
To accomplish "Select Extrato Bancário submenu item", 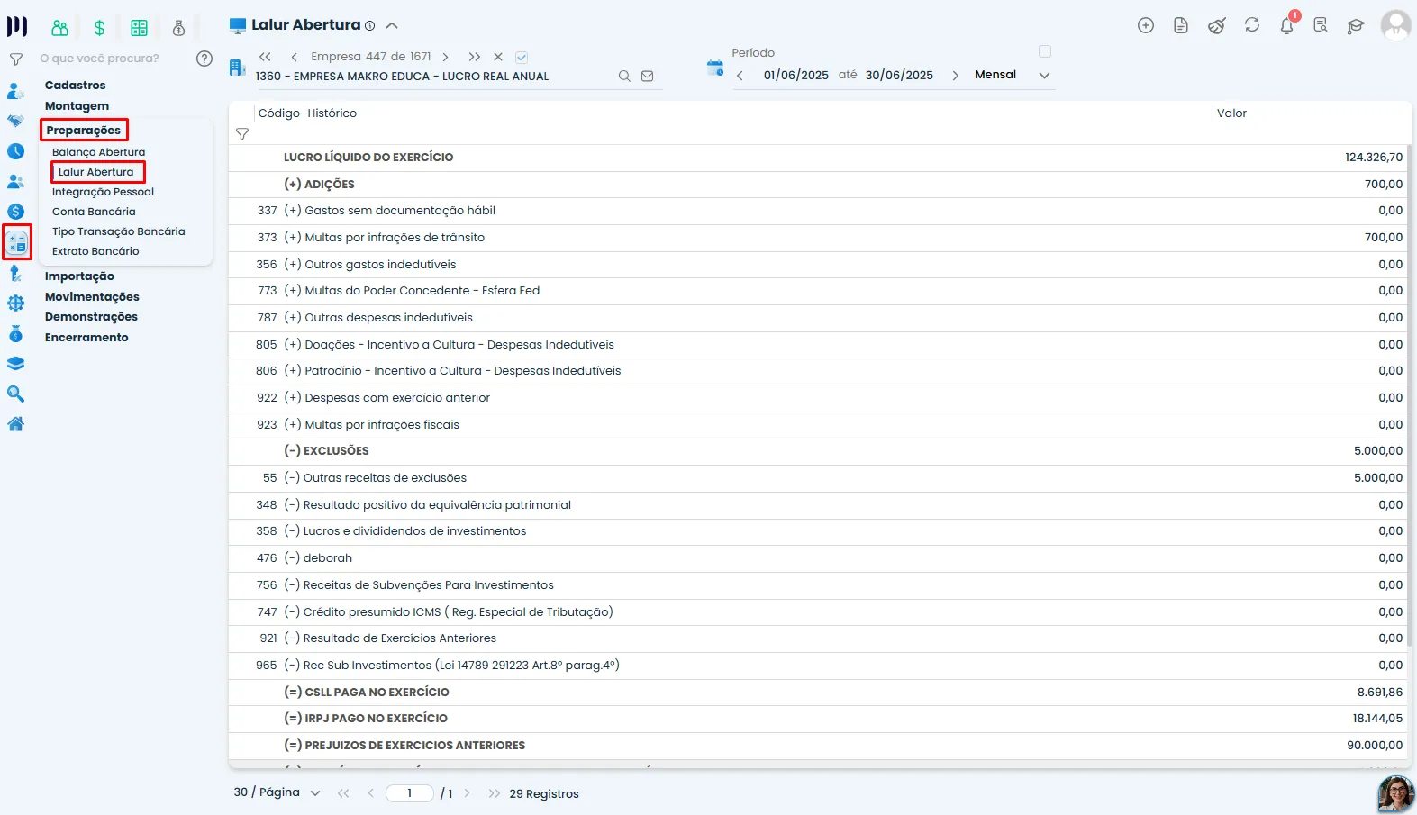I will pyautogui.click(x=95, y=251).
